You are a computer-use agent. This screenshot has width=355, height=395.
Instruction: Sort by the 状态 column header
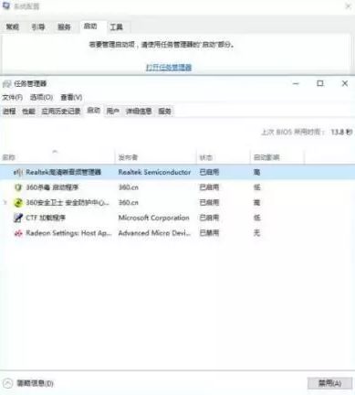pos(224,157)
